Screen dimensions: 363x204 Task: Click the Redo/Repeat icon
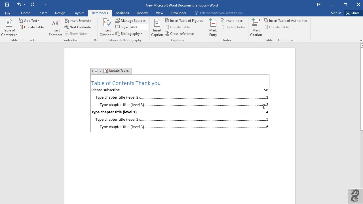tap(32, 5)
